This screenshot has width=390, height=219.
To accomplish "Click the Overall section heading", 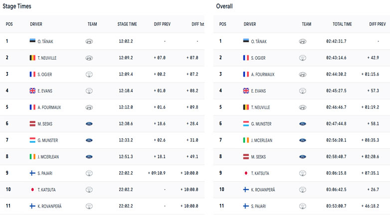I will point(224,6).
